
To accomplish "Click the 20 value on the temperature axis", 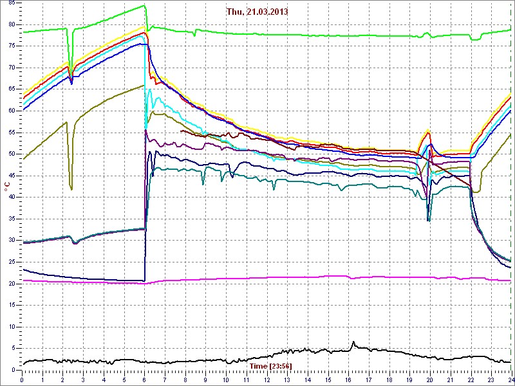I will pyautogui.click(x=11, y=284).
